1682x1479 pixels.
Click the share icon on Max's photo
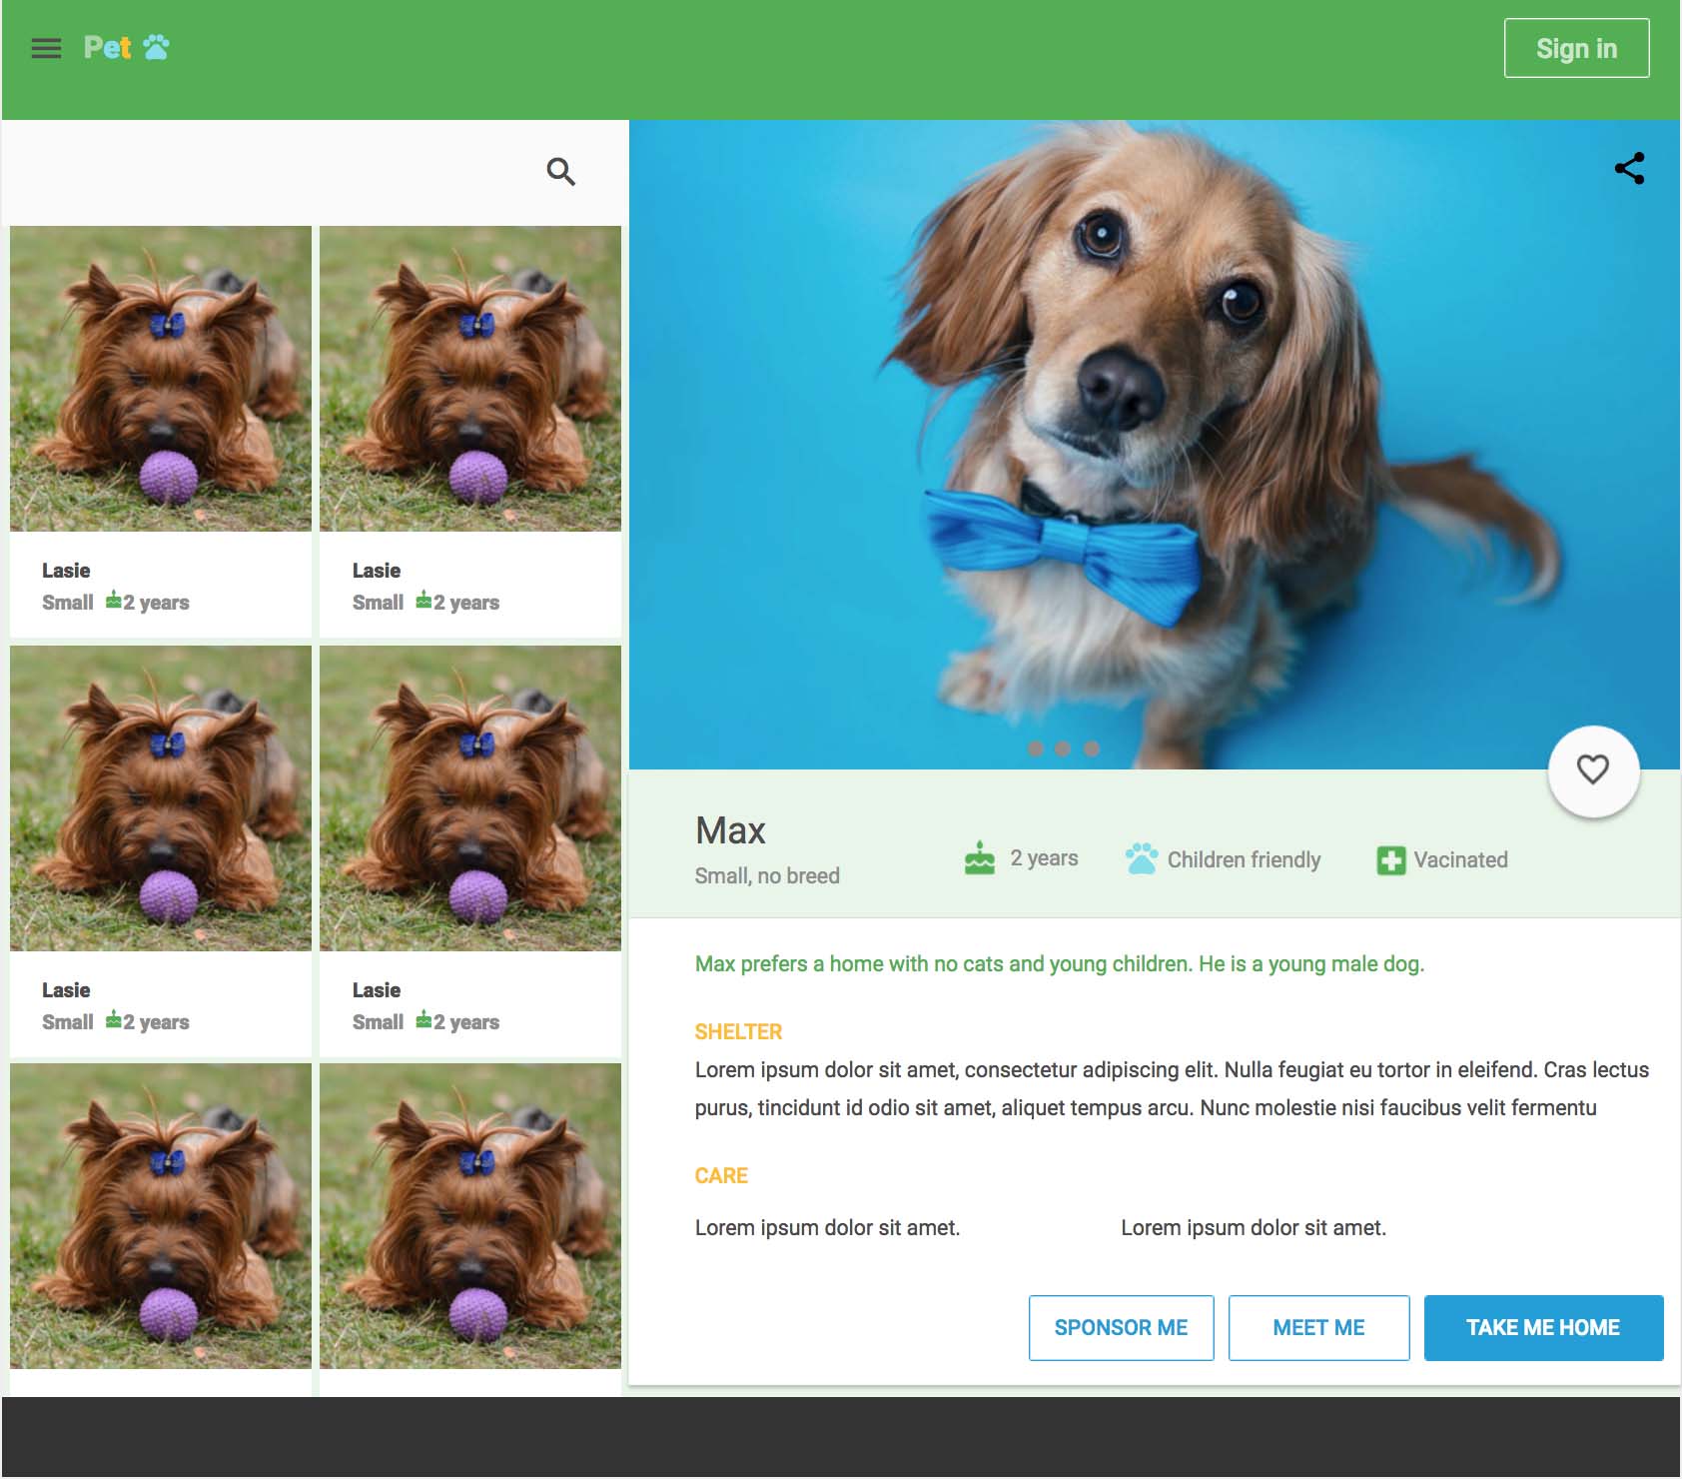click(x=1629, y=168)
